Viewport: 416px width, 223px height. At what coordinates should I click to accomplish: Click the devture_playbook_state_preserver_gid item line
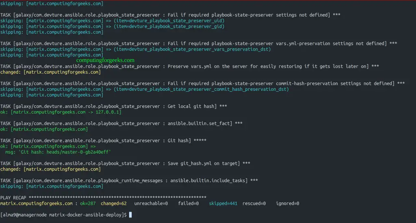pyautogui.click(x=112, y=26)
